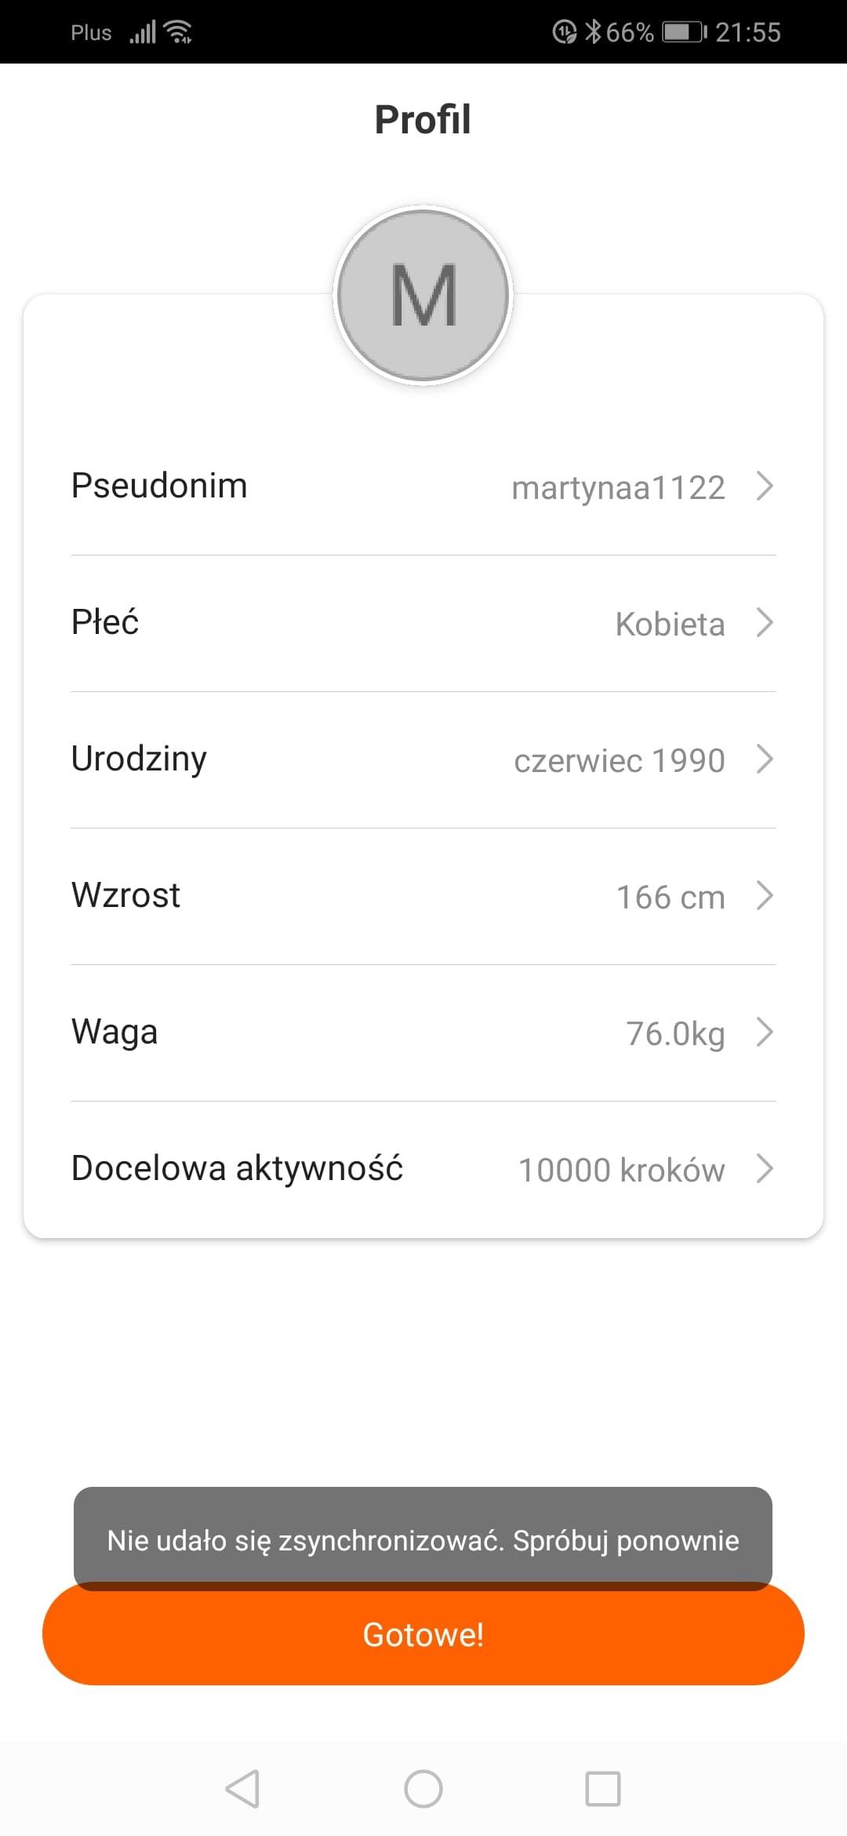The height and width of the screenshot is (1836, 847).
Task: Tap the Bluetooth icon in status bar
Action: (x=593, y=32)
